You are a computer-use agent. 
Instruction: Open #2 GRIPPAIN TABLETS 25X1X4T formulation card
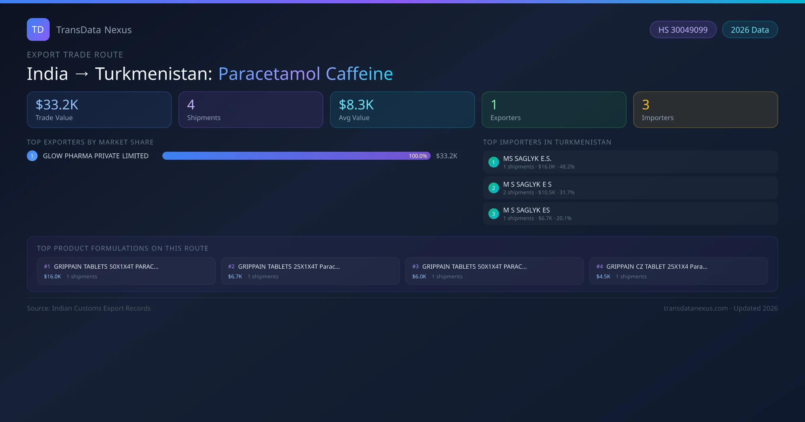click(x=310, y=271)
